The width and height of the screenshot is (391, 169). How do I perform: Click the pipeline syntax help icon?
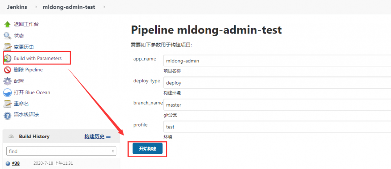[x=7, y=115]
